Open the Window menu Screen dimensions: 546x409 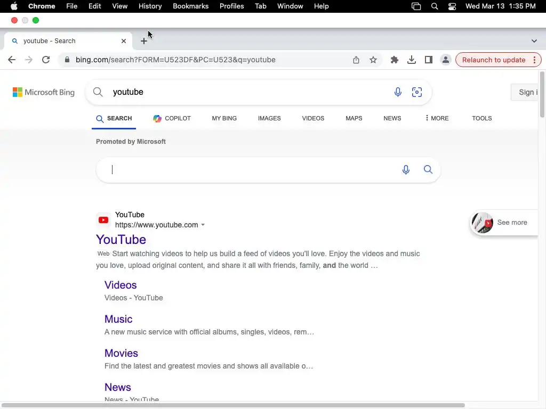(290, 6)
